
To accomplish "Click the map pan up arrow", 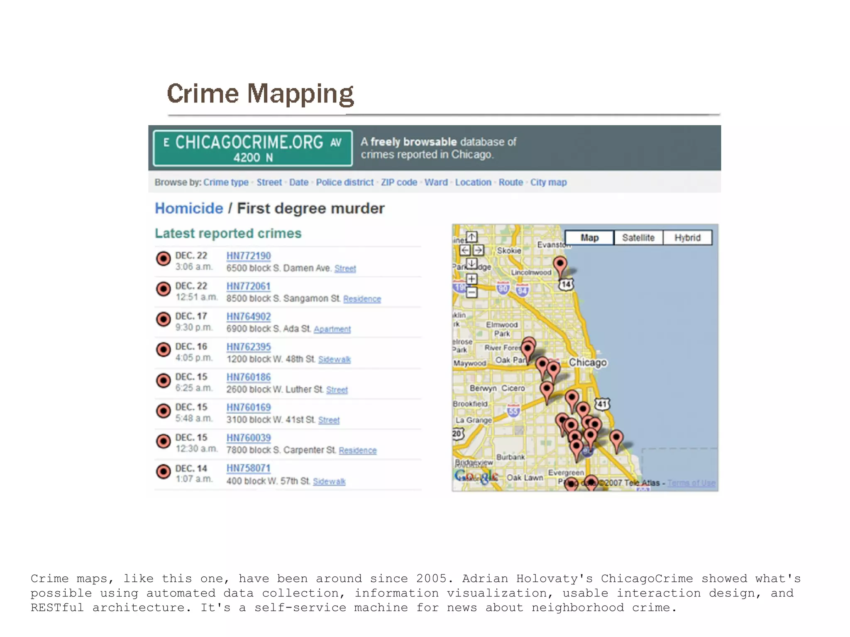I will click(471, 237).
